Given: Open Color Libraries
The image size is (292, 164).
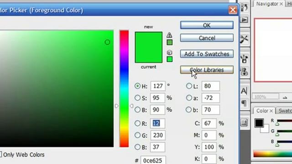Looking at the screenshot, I should [x=207, y=70].
